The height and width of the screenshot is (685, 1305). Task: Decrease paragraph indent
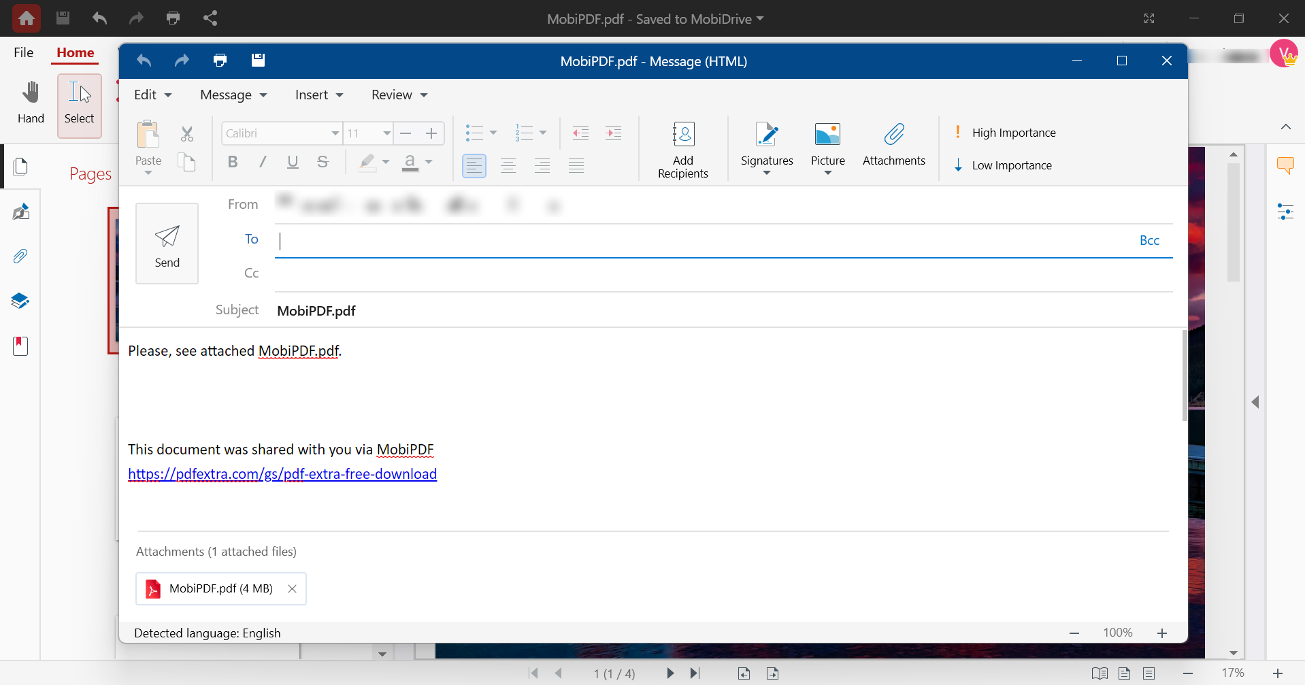tap(580, 133)
